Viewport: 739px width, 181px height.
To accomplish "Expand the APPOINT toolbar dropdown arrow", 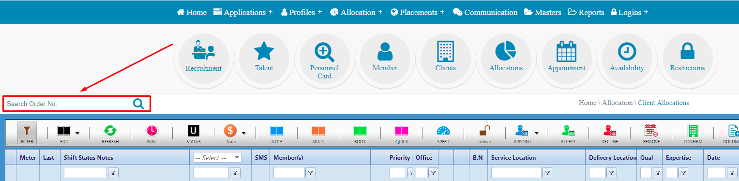I will tap(536, 133).
